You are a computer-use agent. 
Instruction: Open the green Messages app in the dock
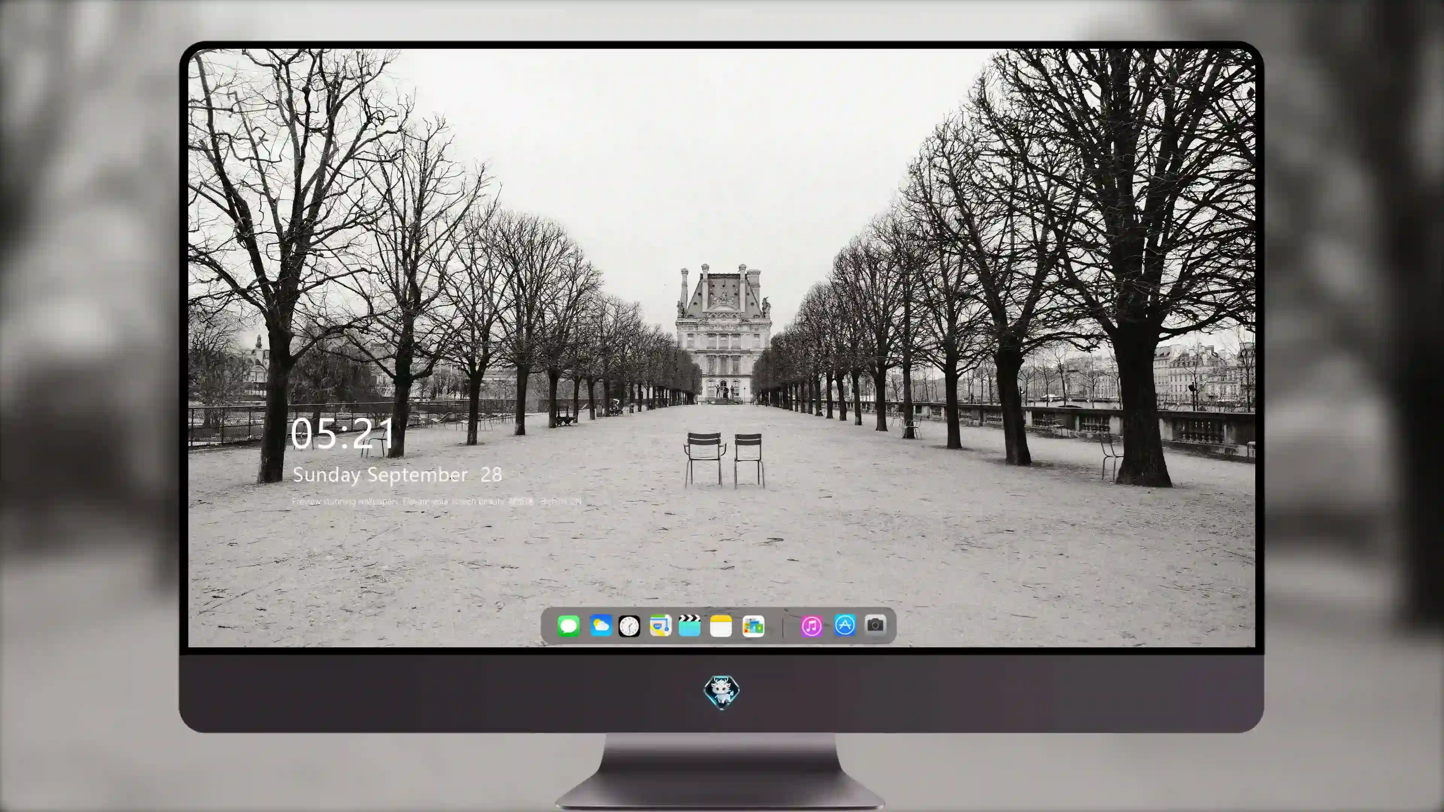click(x=569, y=626)
